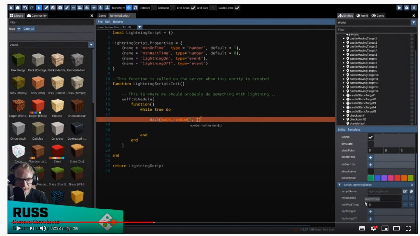
Task: Click the Grid Size value field
Action: tap(213, 8)
